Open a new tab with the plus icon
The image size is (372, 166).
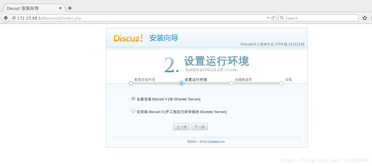coord(70,8)
